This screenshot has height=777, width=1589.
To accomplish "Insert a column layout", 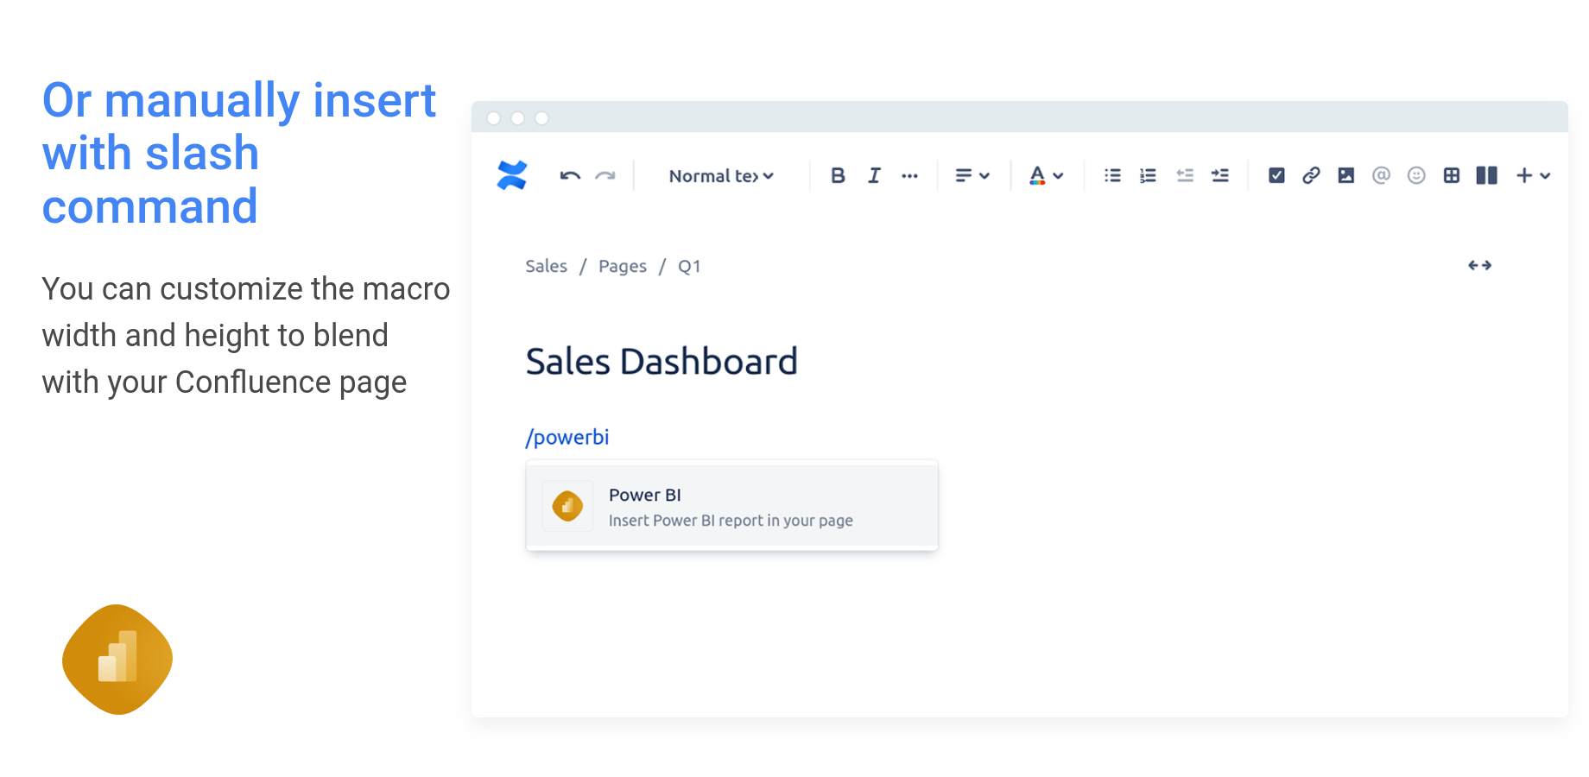I will click(x=1487, y=176).
